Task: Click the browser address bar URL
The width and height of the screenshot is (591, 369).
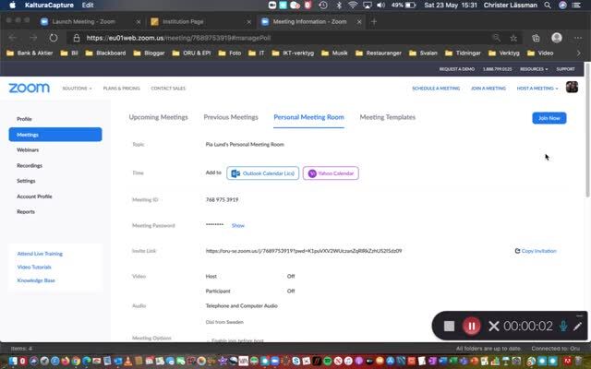Action: [178, 38]
